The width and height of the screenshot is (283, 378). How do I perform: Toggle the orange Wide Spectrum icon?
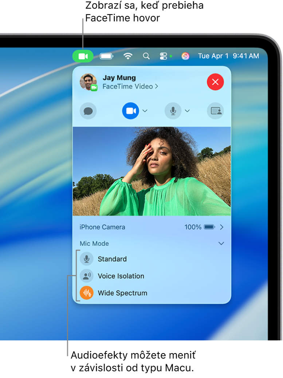point(87,293)
